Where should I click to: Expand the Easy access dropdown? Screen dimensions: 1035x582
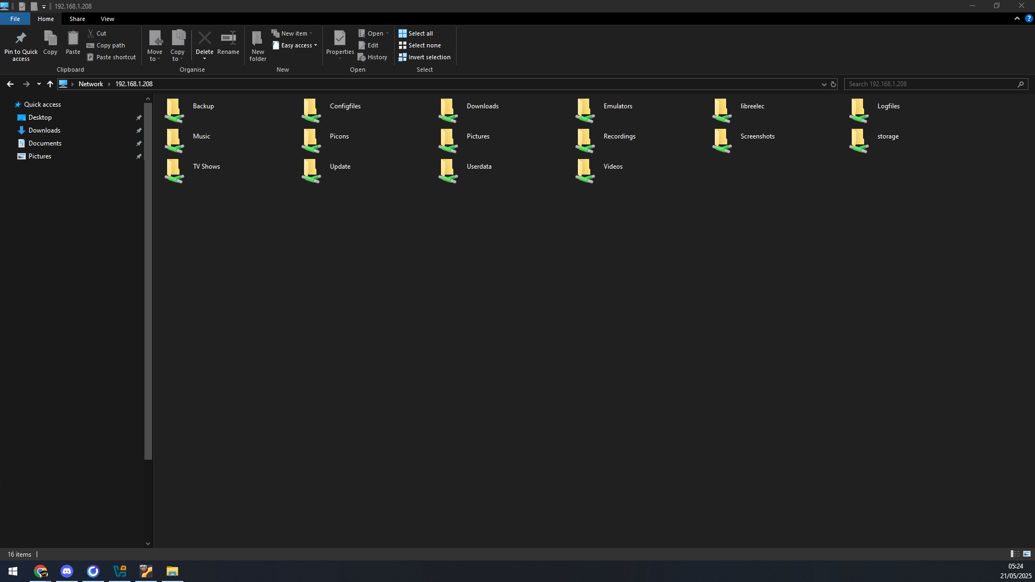pos(295,45)
